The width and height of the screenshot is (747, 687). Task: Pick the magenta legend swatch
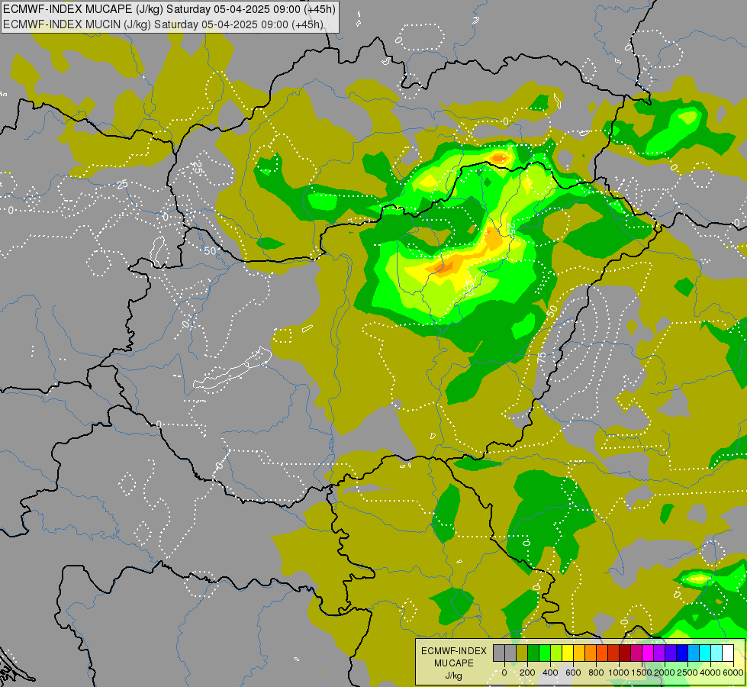pyautogui.click(x=648, y=653)
